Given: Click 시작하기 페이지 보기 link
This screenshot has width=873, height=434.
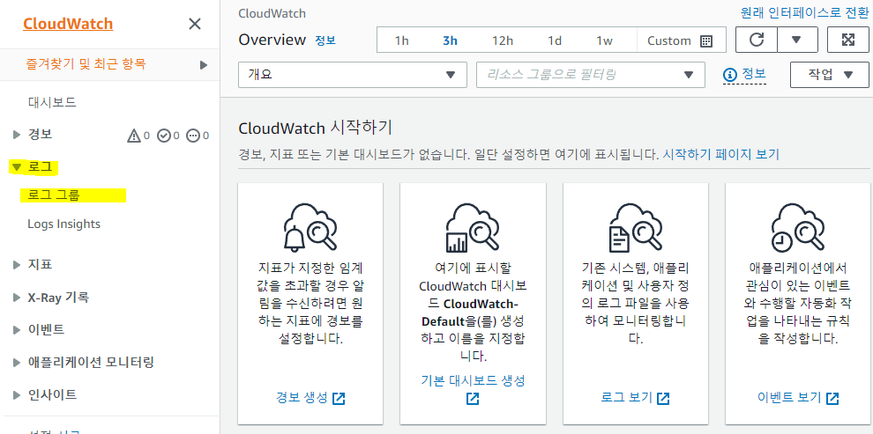Looking at the screenshot, I should click(721, 154).
